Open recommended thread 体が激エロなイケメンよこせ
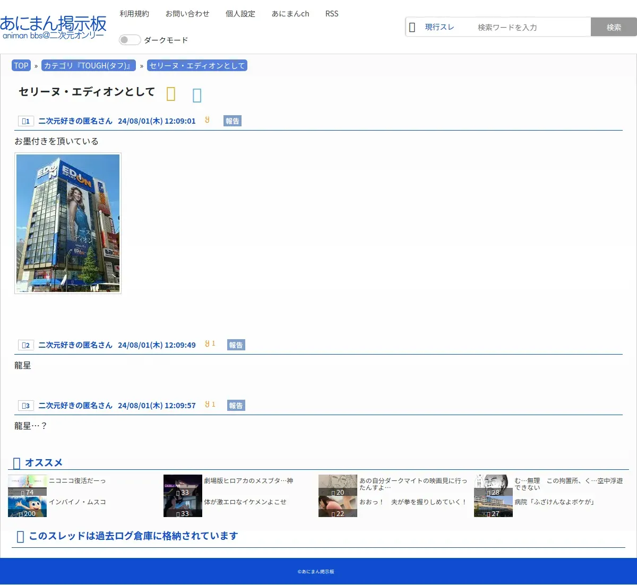 245,502
